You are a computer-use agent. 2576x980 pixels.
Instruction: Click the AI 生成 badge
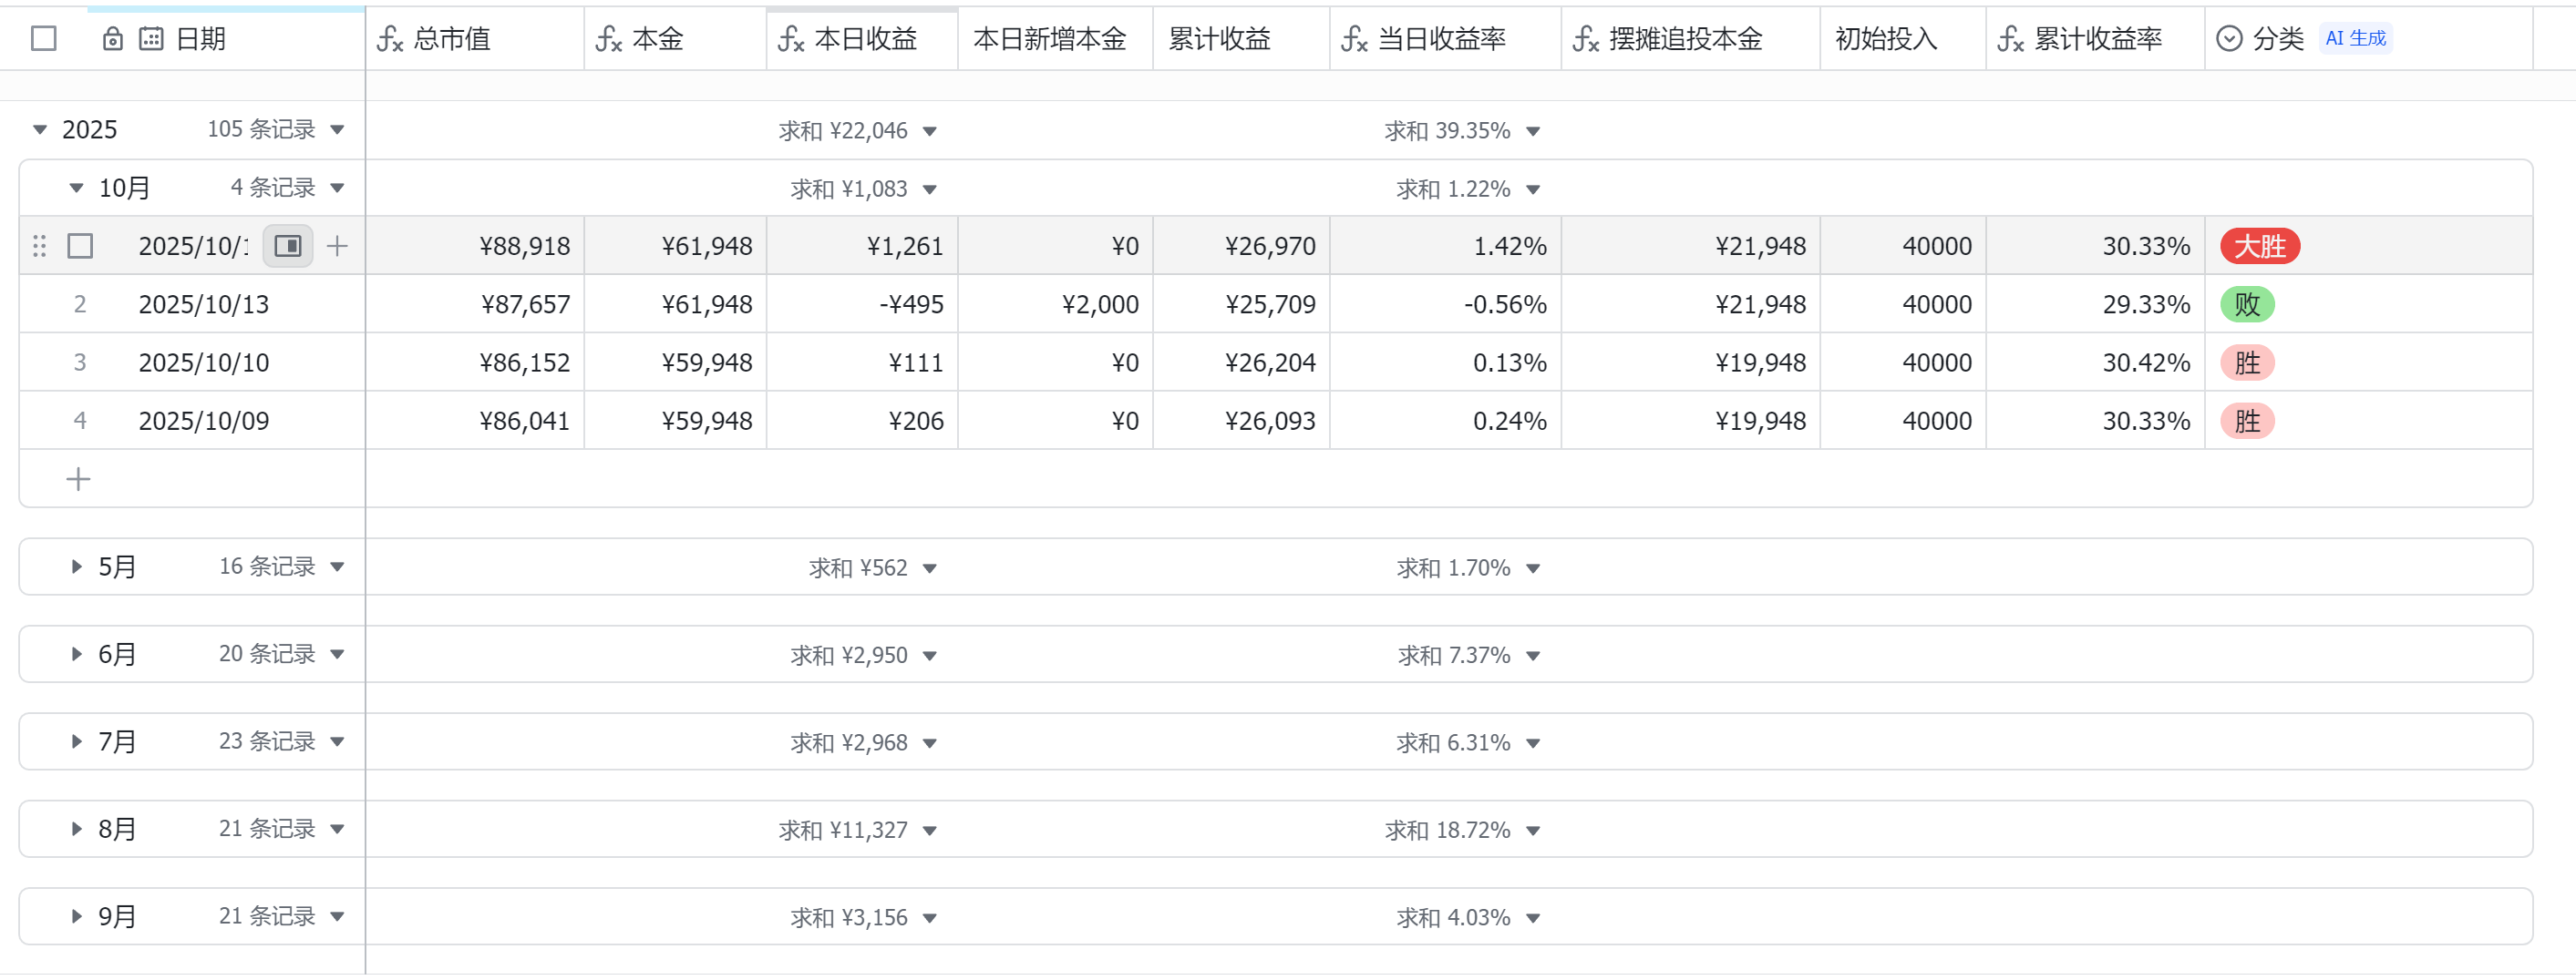[x=2355, y=39]
